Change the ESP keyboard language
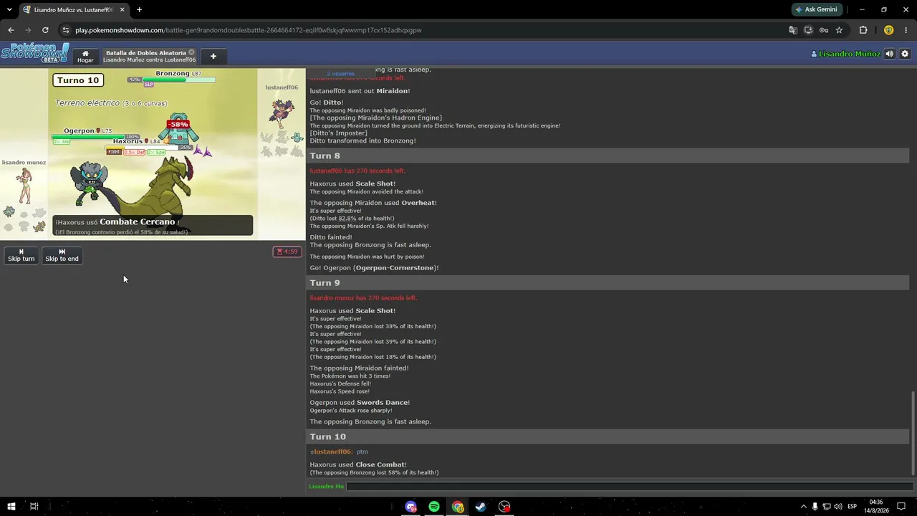 click(853, 507)
